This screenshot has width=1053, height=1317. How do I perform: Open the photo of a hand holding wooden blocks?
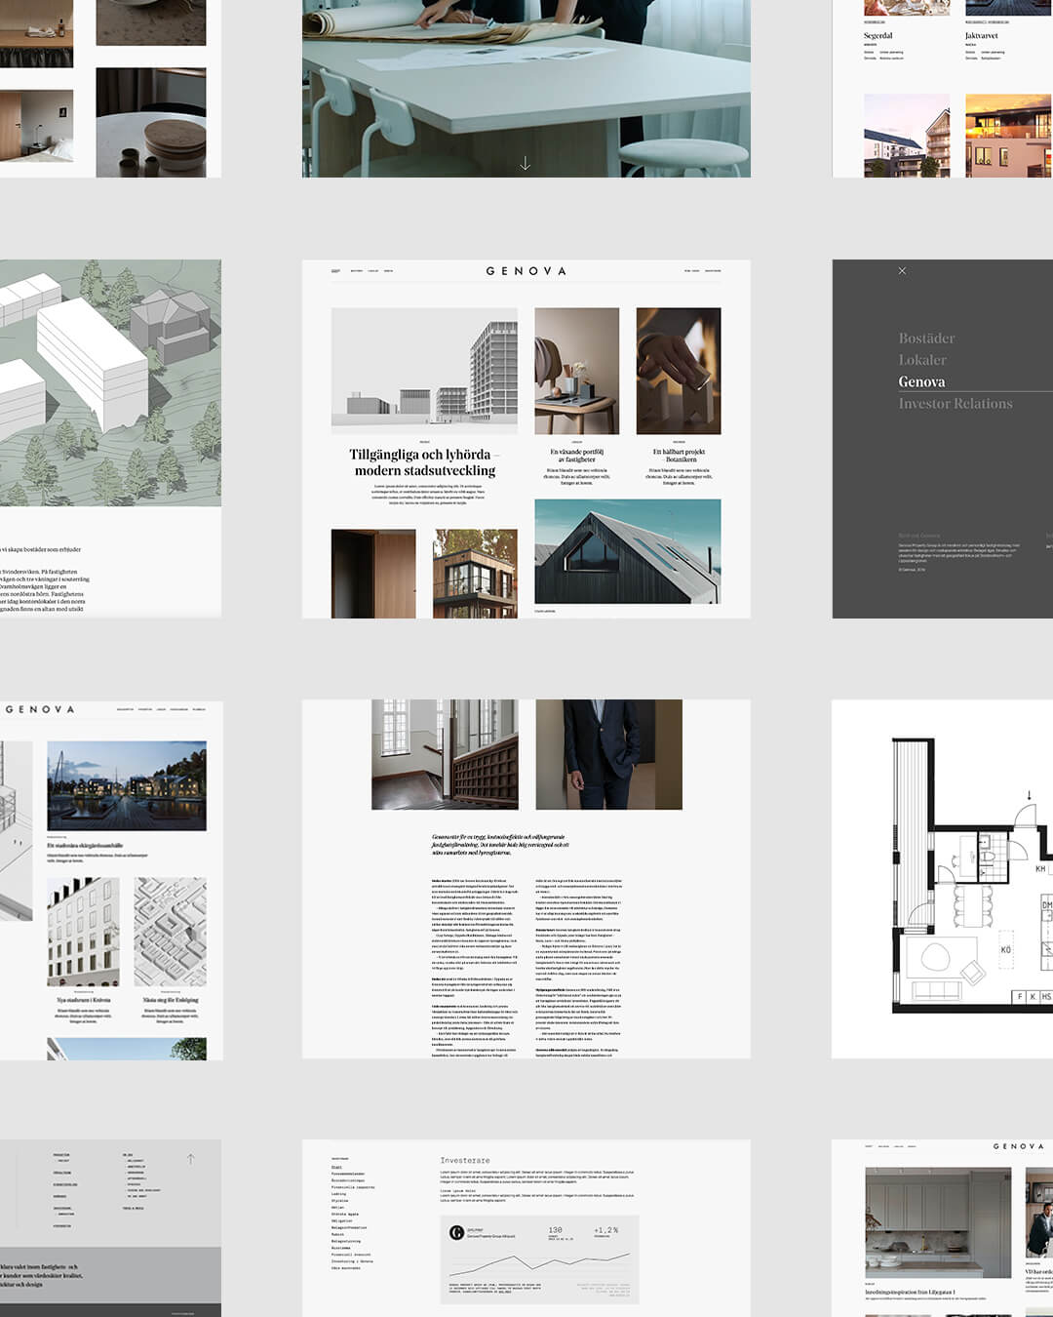tap(679, 371)
